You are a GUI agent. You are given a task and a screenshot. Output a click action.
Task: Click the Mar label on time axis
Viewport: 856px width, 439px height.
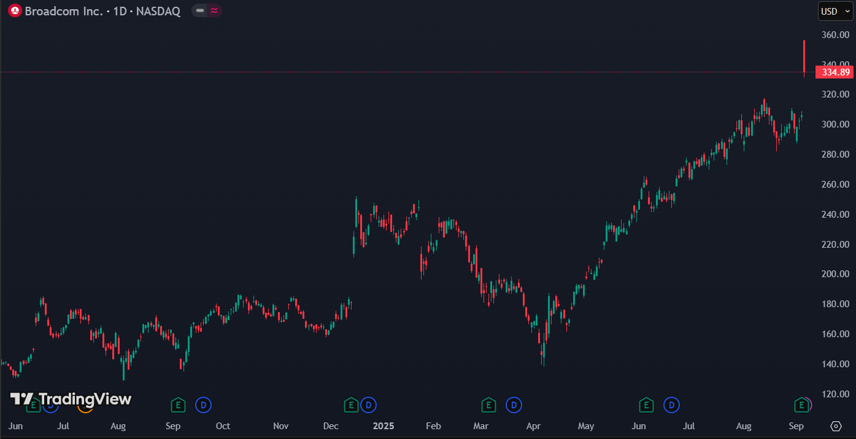tap(480, 426)
